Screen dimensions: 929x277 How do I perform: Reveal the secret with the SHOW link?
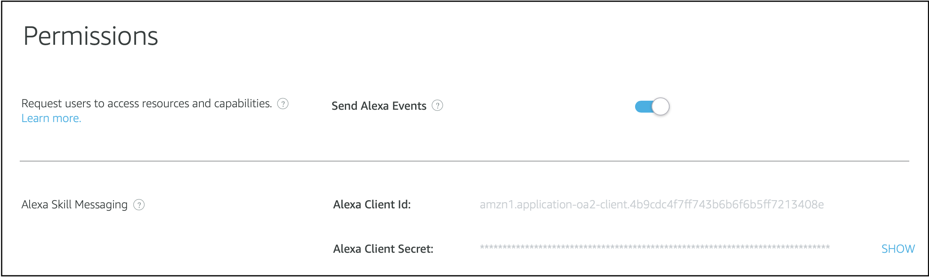click(898, 249)
